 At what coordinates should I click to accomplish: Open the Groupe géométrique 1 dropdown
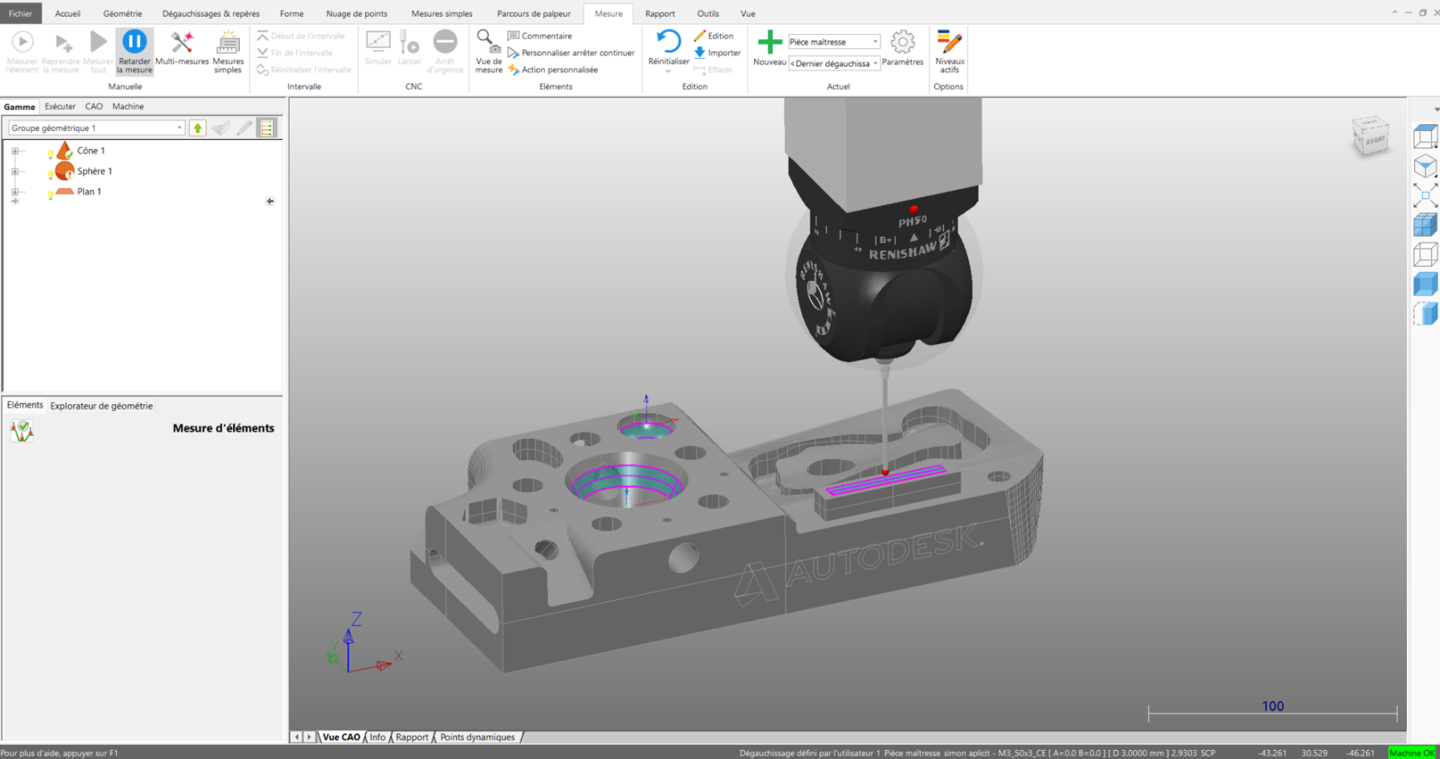(179, 128)
